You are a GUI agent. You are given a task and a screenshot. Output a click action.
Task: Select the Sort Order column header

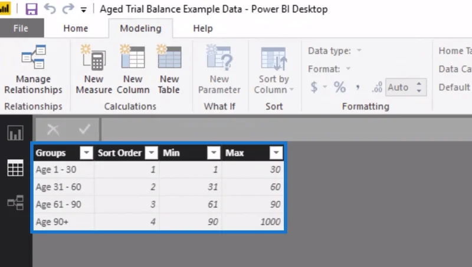pos(120,153)
